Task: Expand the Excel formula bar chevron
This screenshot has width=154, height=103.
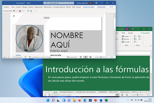Action: (x=151, y=53)
